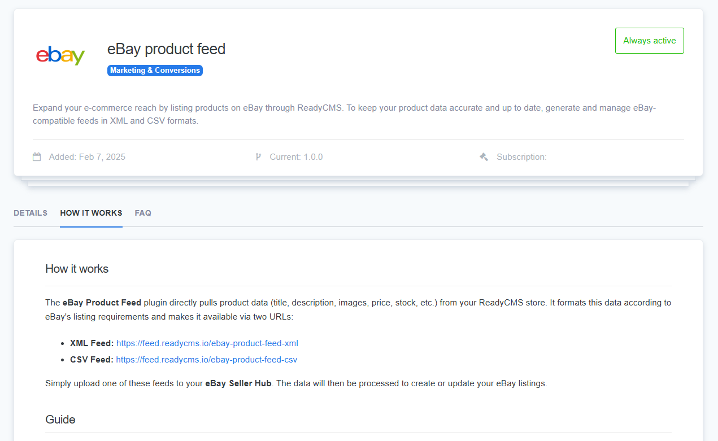
Task: Click the gavel icon beside Subscription
Action: (x=484, y=157)
